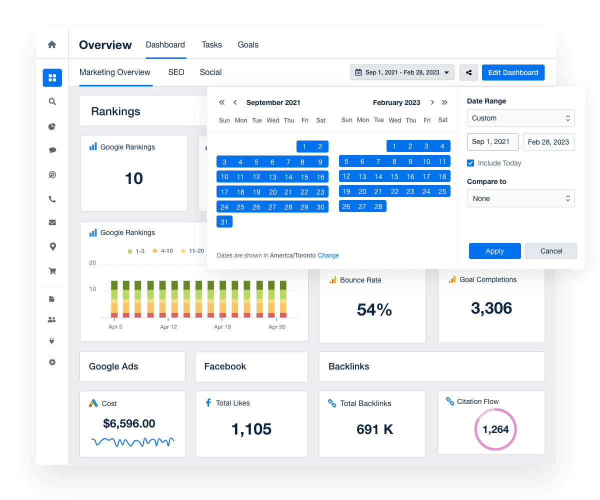600x500 pixels.
Task: Open the Date Range Custom dropdown
Action: point(520,118)
